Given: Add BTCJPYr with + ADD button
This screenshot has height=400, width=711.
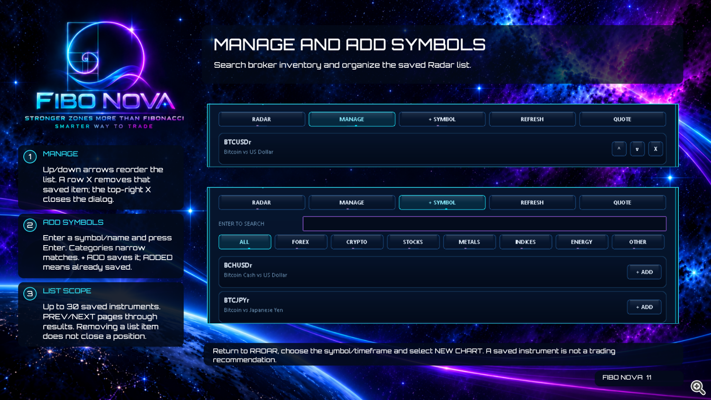Looking at the screenshot, I should point(644,307).
